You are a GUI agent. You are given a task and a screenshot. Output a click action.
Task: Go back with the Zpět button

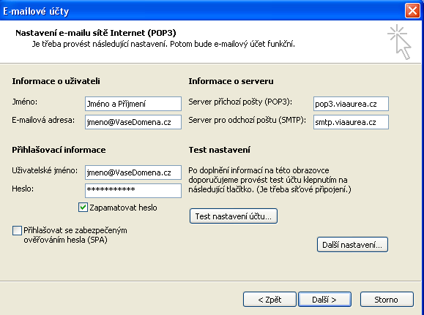coord(269,300)
